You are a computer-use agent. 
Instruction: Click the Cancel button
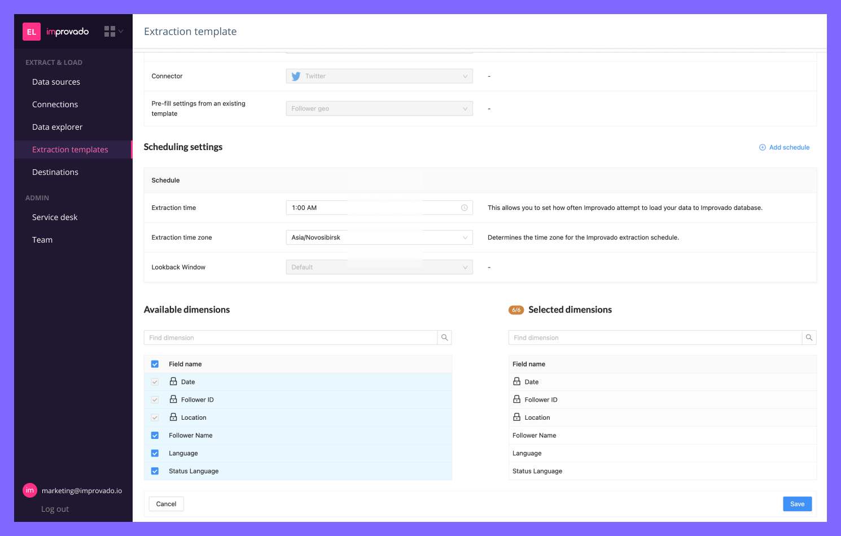(x=166, y=504)
